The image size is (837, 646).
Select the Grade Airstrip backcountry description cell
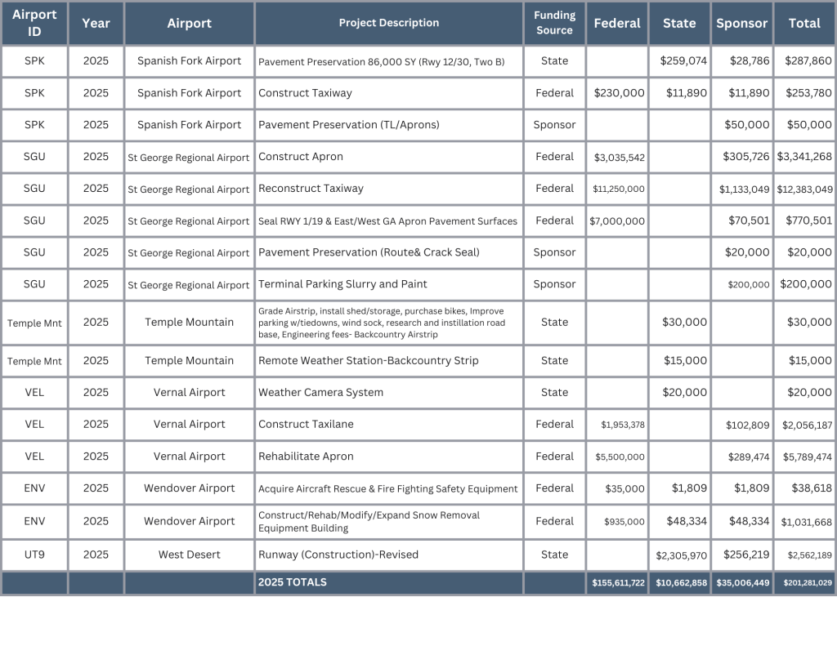pos(388,323)
